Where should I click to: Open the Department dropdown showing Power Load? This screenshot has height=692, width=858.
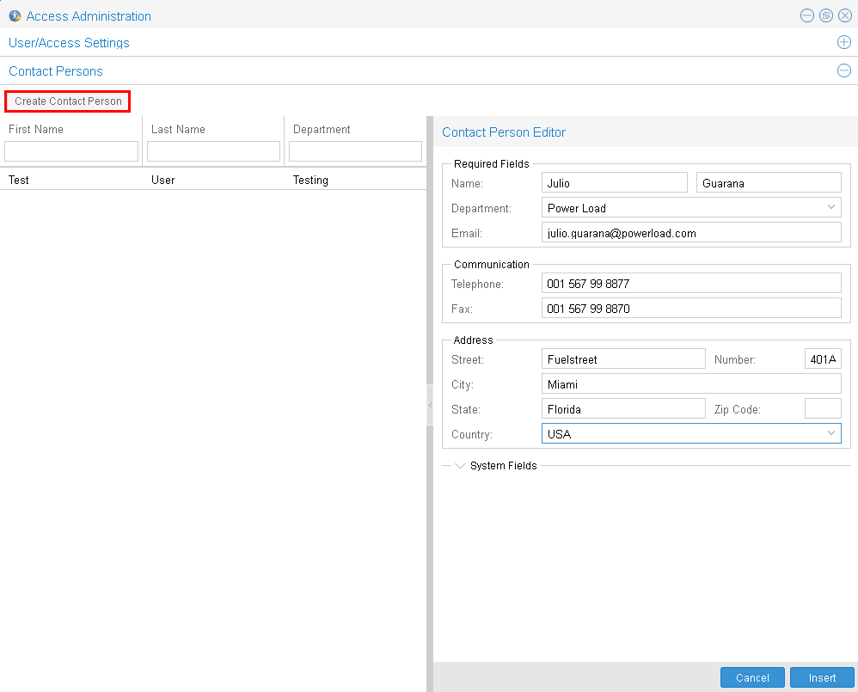pos(830,207)
